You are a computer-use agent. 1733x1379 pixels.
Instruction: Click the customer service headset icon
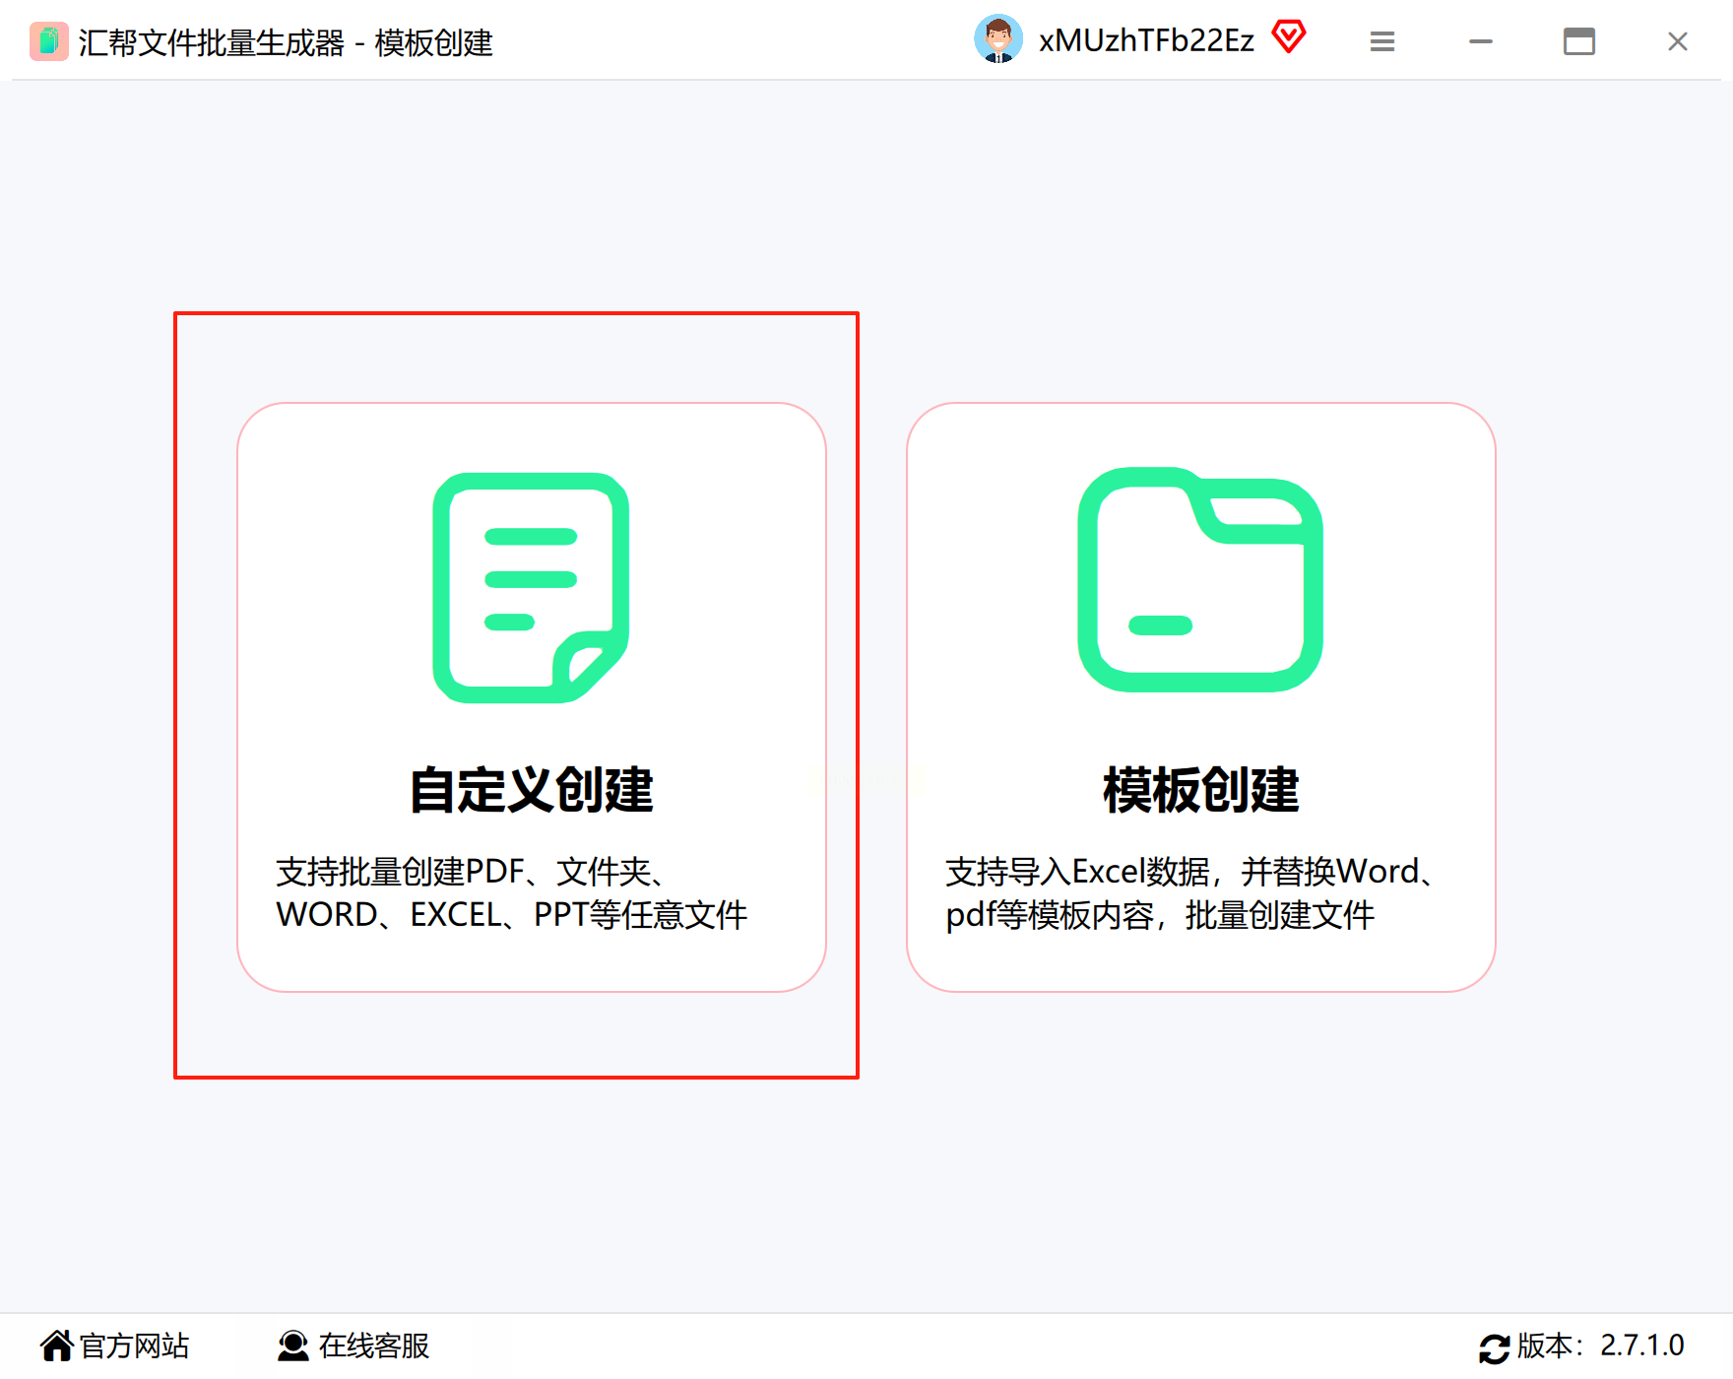coord(293,1346)
